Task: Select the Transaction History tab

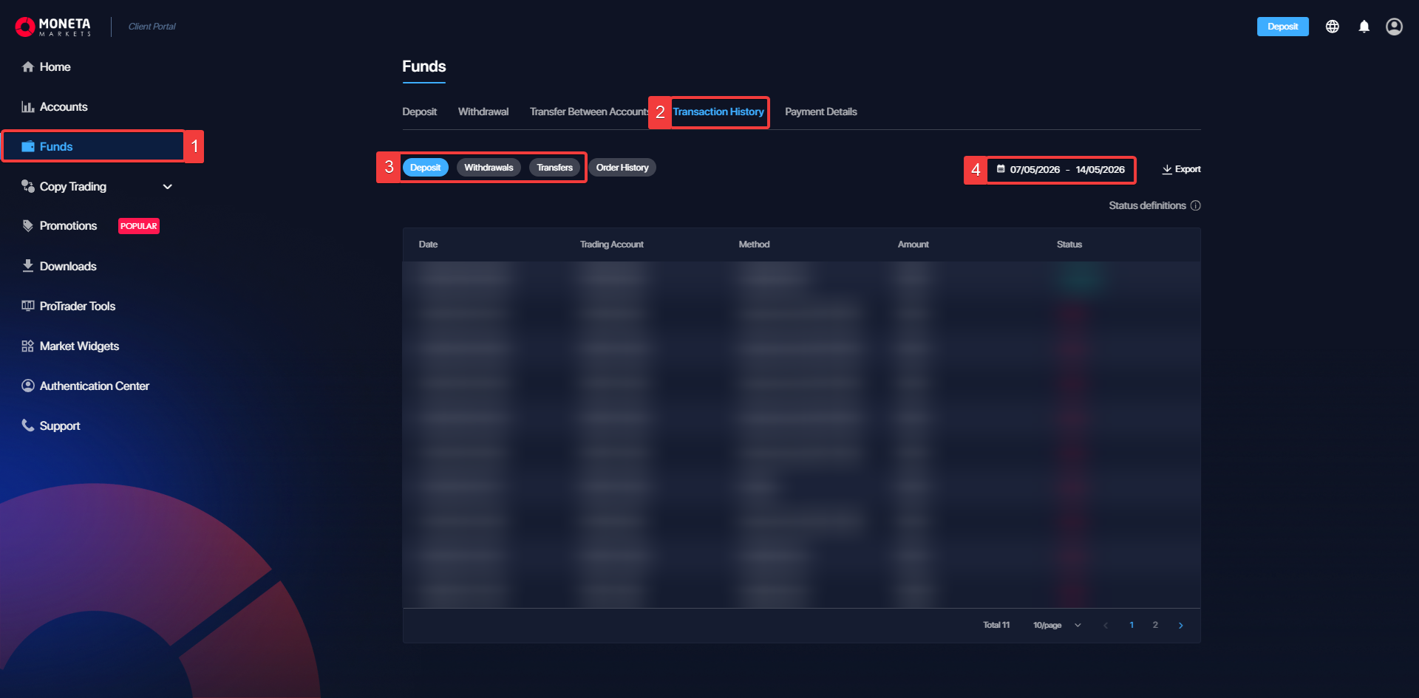Action: [718, 112]
